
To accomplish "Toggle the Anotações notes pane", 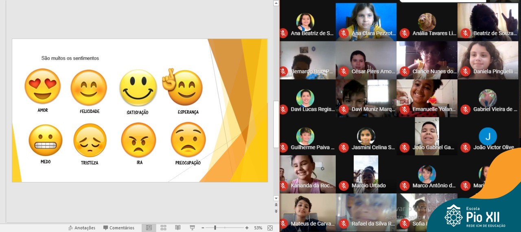I will pyautogui.click(x=81, y=228).
